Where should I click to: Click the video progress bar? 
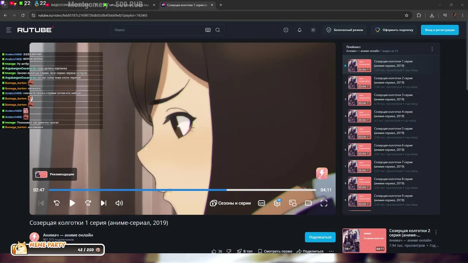coord(182,190)
